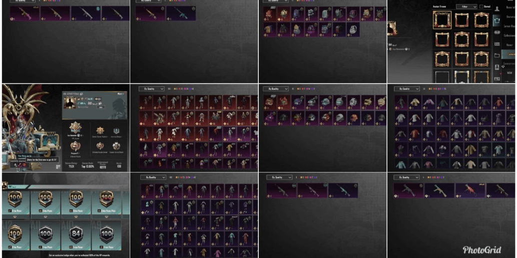The height and width of the screenshot is (258, 517).
Task: Select the red SMG weapon skin
Action: click(470, 191)
